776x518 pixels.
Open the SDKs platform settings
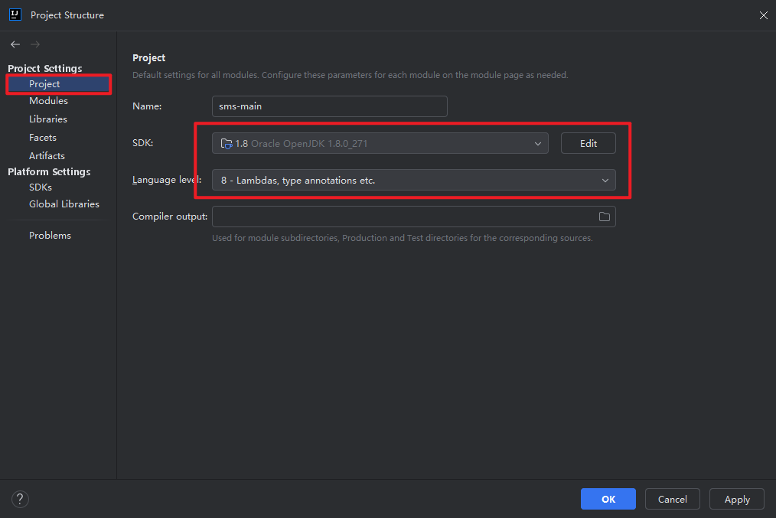pos(41,187)
